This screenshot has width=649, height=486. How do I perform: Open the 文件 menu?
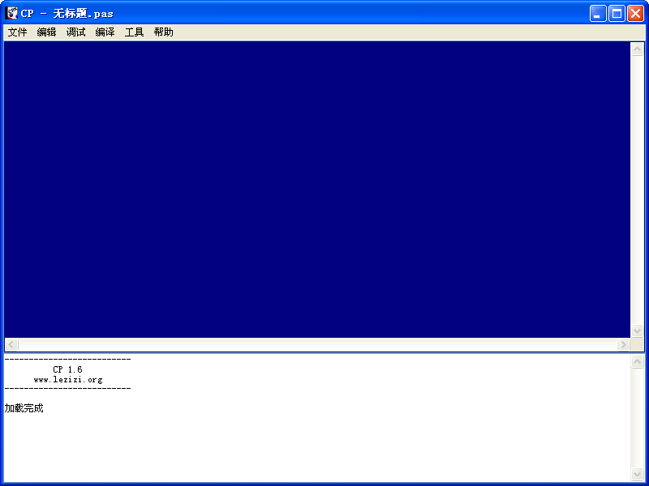[18, 32]
